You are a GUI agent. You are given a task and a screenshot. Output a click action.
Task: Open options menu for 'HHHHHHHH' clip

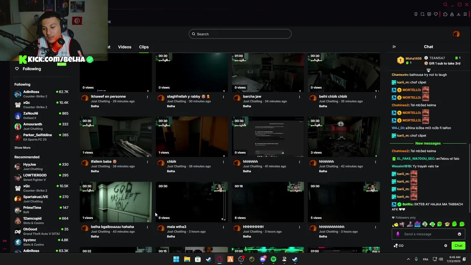tap(300, 227)
